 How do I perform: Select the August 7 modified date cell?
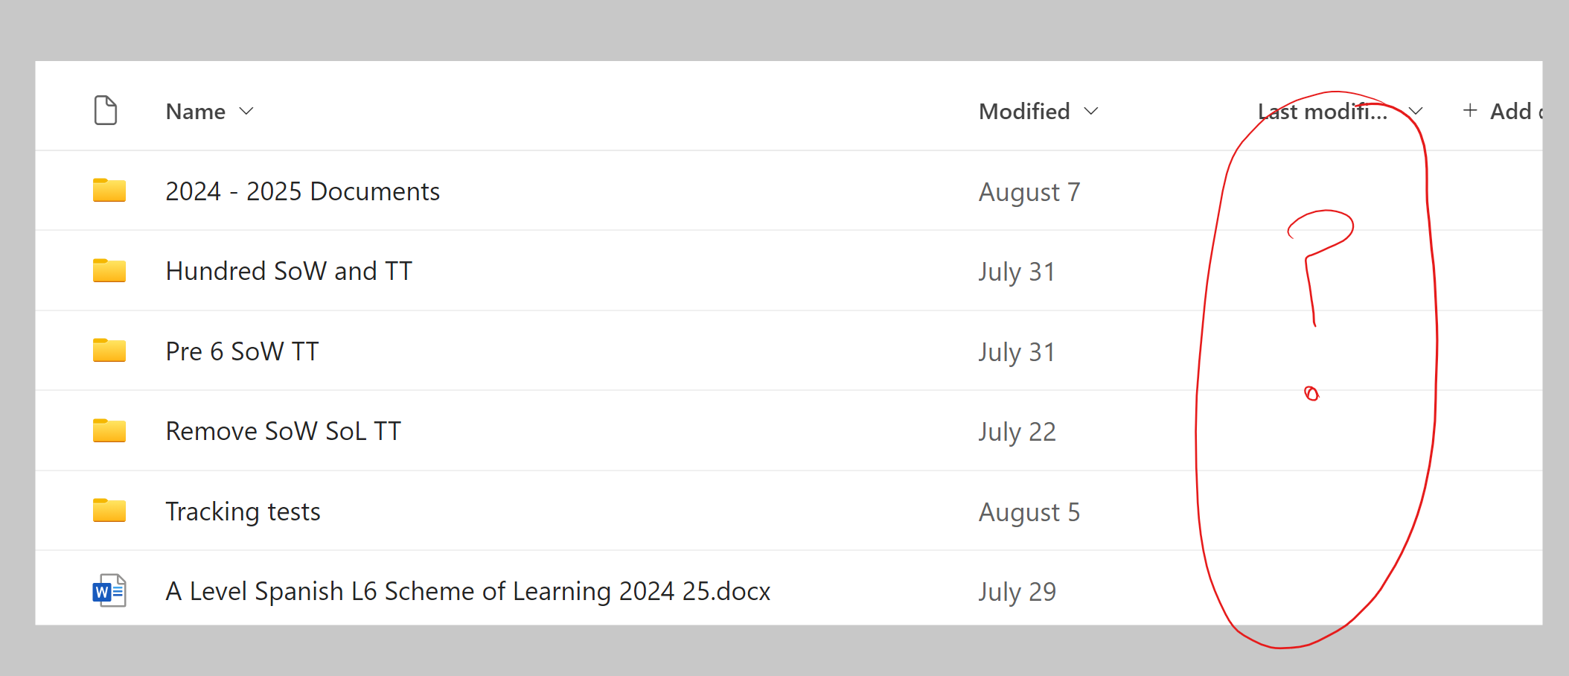tap(1029, 192)
